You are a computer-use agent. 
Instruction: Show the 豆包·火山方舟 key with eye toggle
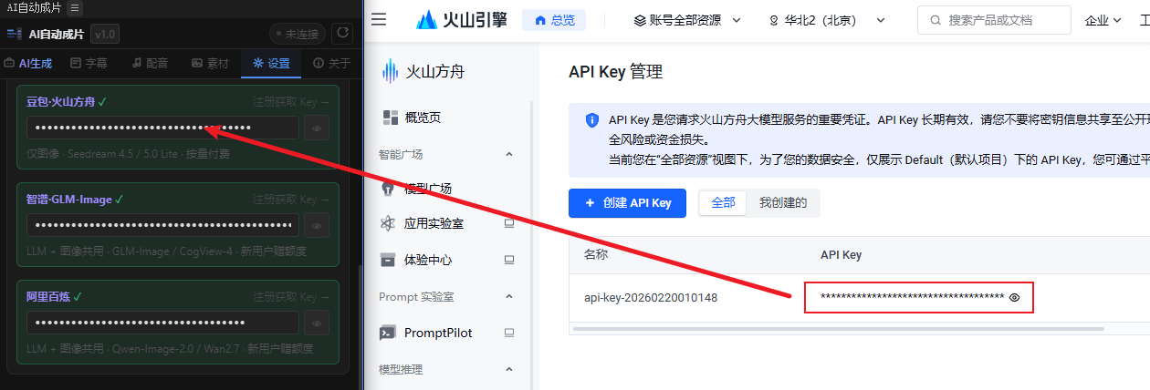(x=317, y=128)
